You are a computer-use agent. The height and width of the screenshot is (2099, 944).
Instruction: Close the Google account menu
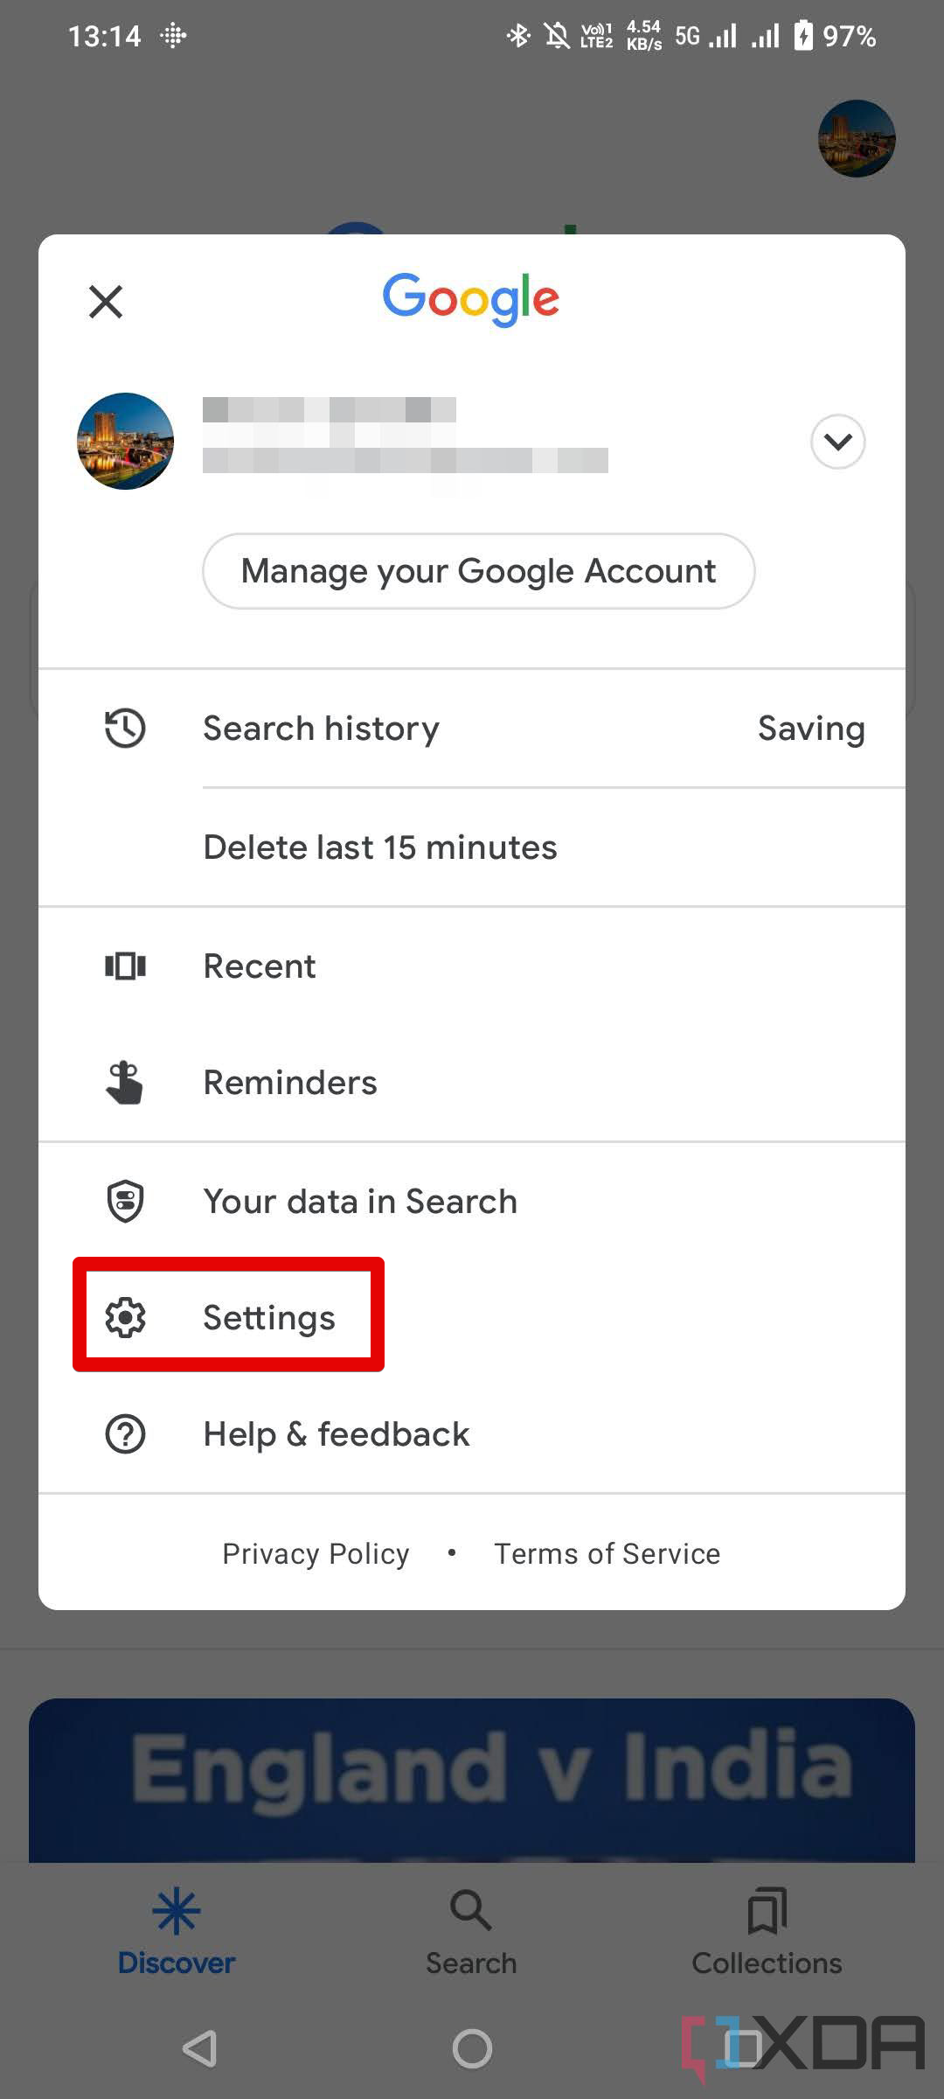pyautogui.click(x=105, y=301)
